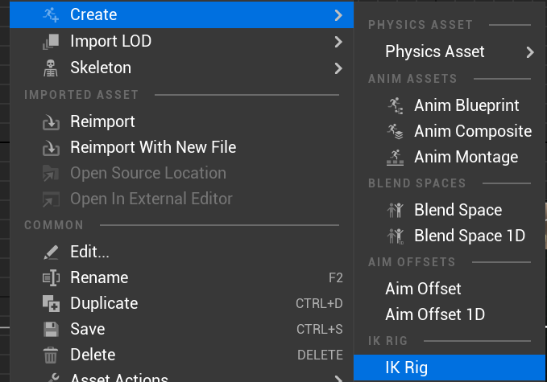Create an Aim Offset 1D

(x=450, y=314)
